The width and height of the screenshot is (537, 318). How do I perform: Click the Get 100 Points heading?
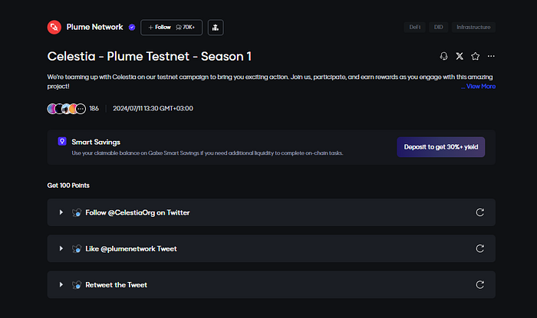point(68,185)
